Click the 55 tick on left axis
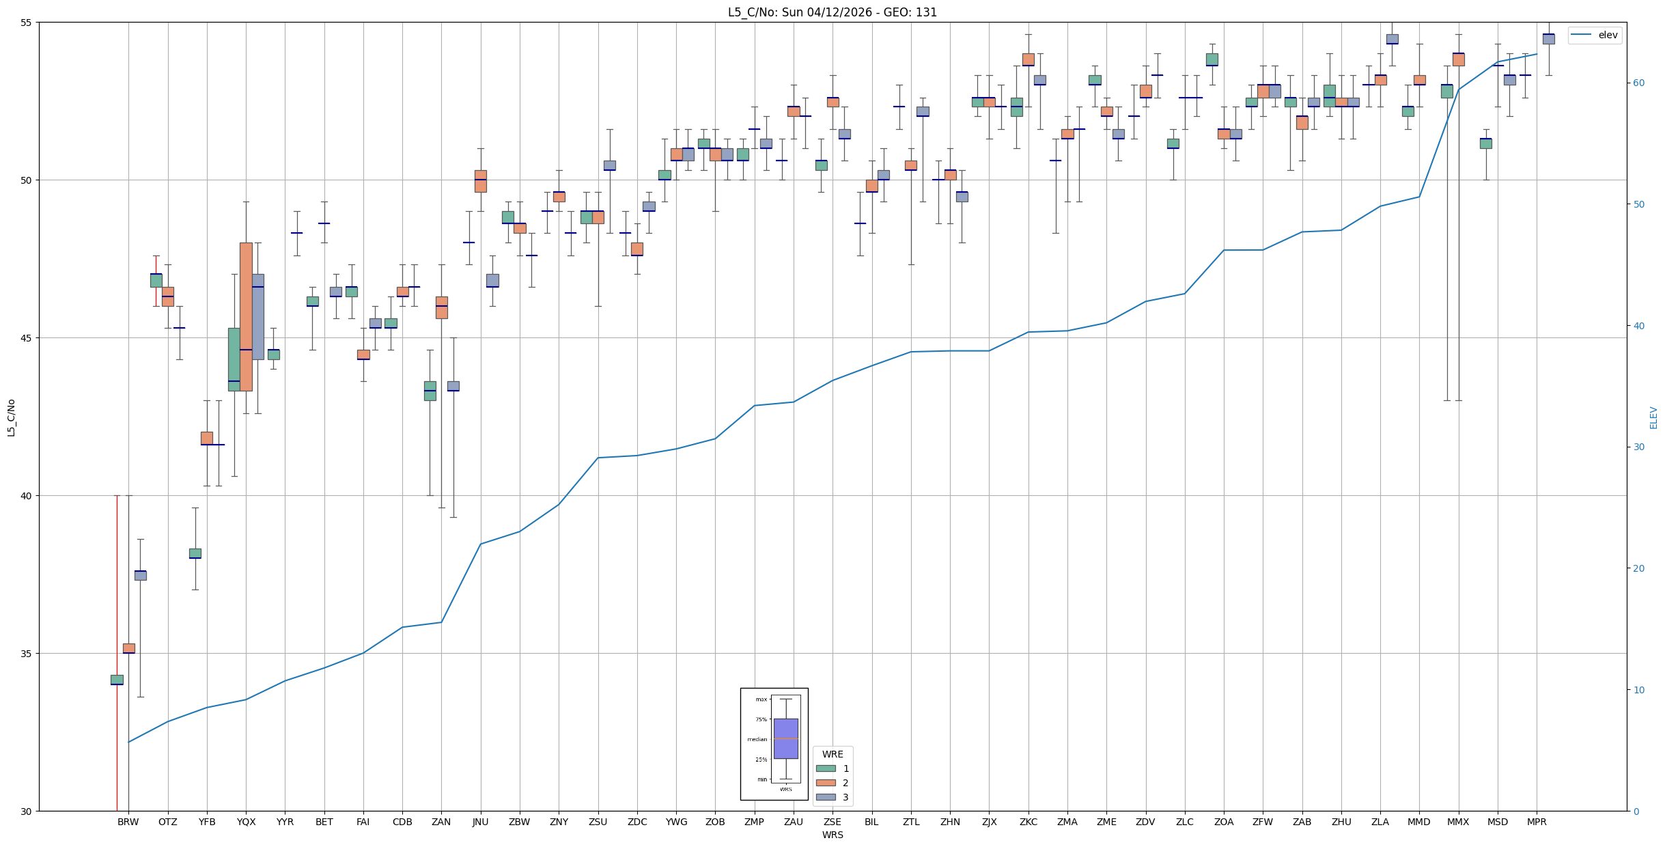This screenshot has height=847, width=1665. tap(27, 23)
